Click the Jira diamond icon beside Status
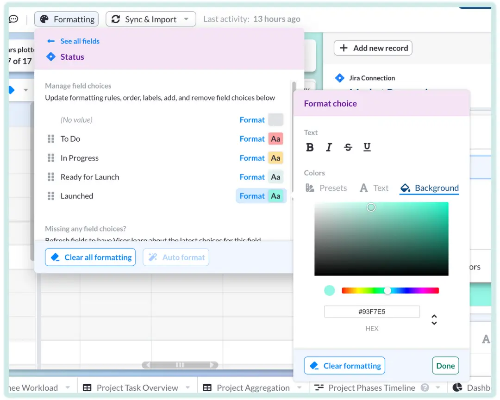Screen dimensions: 500x400 click(x=51, y=57)
